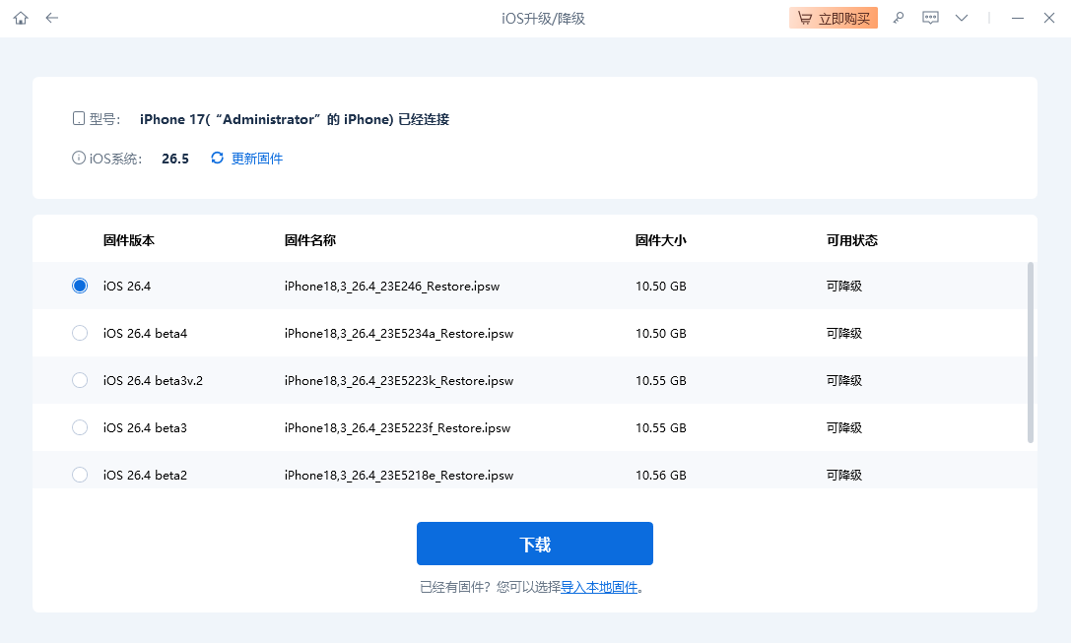The image size is (1071, 643).
Task: Click the back arrow to return
Action: [51, 18]
